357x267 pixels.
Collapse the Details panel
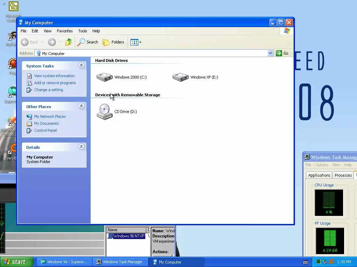point(81,147)
